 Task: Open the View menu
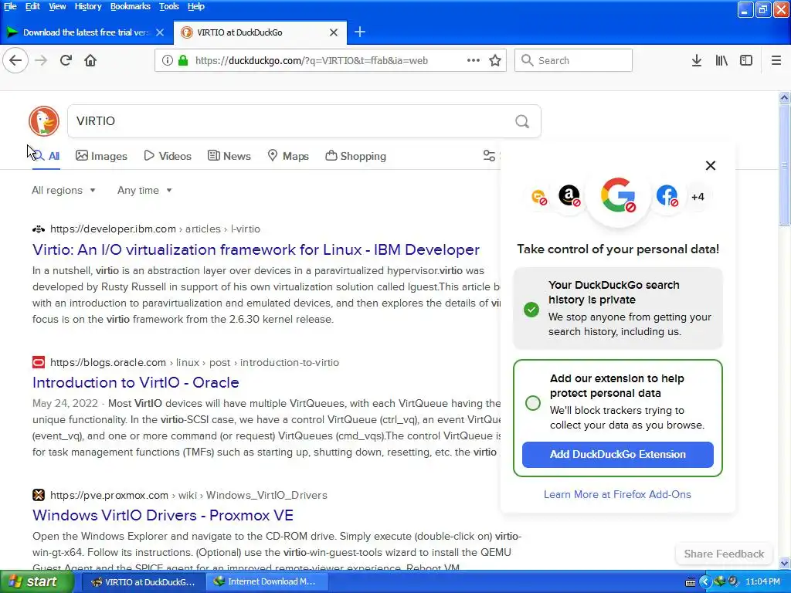(x=57, y=6)
